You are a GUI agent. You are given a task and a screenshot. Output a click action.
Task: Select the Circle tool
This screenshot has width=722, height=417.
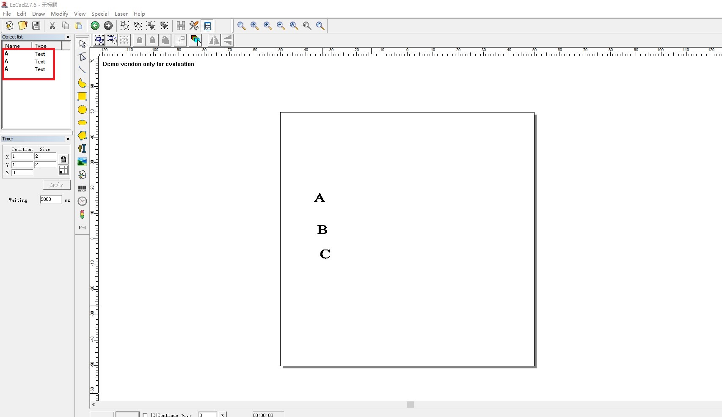click(82, 110)
